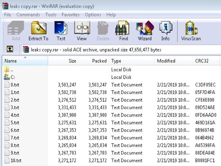This screenshot has height=166, width=221.
Task: Click the modified date of 7.txt
Action: point(173,138)
